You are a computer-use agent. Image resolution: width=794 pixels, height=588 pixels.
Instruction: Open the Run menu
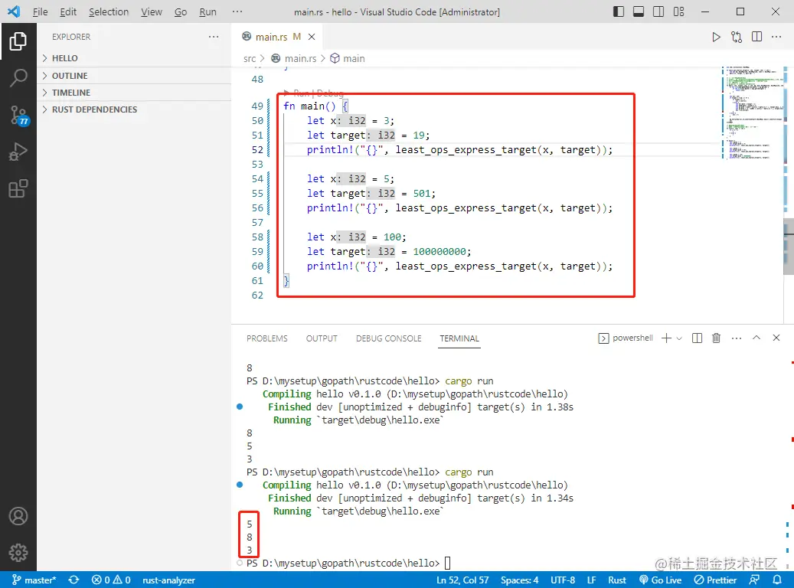click(207, 11)
